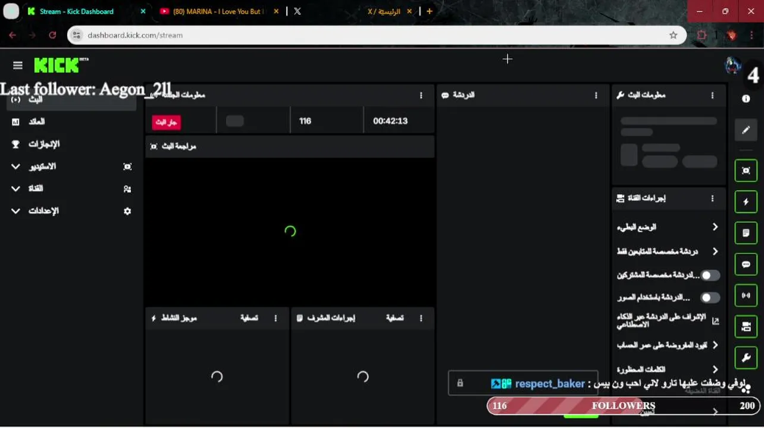This screenshot has width=764, height=428.
Task: Toggle emote-only chat switch (باستخدام الصور)
Action: click(709, 297)
